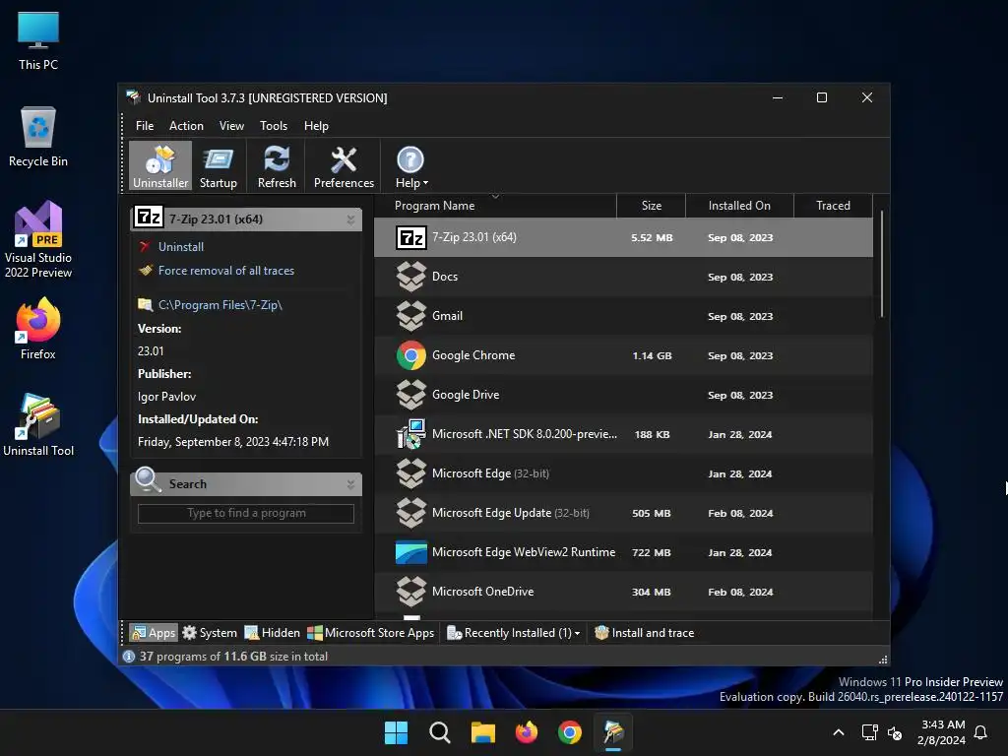Launch Firefox from the taskbar
The image size is (1008, 756).
coord(527,732)
